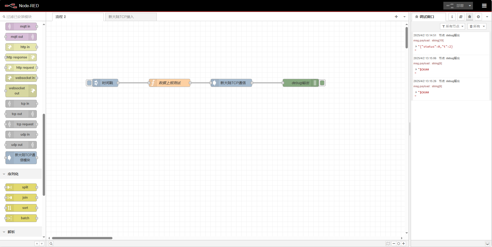Open the deploy options dropdown arrow
This screenshot has height=247, width=492.
(470, 6)
